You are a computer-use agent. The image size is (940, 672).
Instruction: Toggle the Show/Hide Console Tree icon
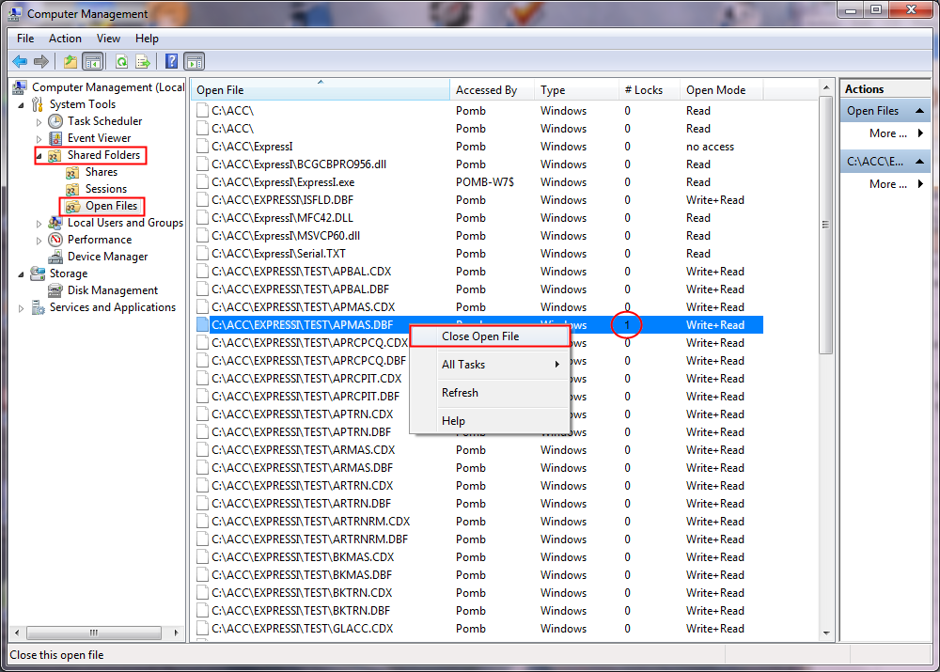(91, 61)
